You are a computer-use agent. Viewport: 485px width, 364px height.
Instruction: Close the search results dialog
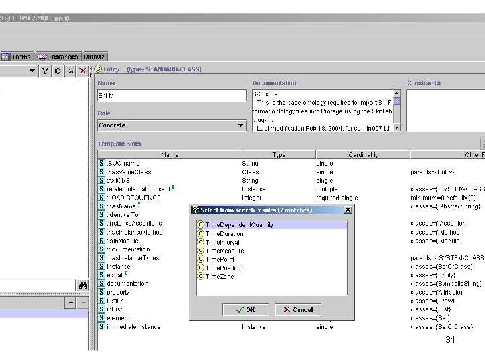coord(348,210)
